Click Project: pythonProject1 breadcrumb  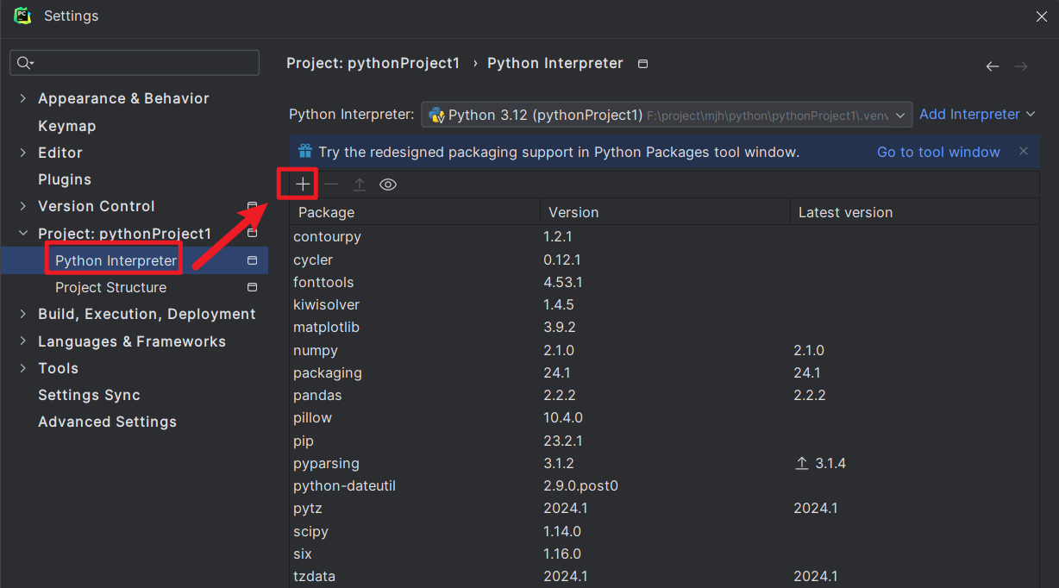click(373, 63)
